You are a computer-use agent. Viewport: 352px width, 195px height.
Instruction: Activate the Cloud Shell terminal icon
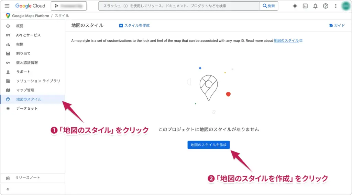(305, 6)
